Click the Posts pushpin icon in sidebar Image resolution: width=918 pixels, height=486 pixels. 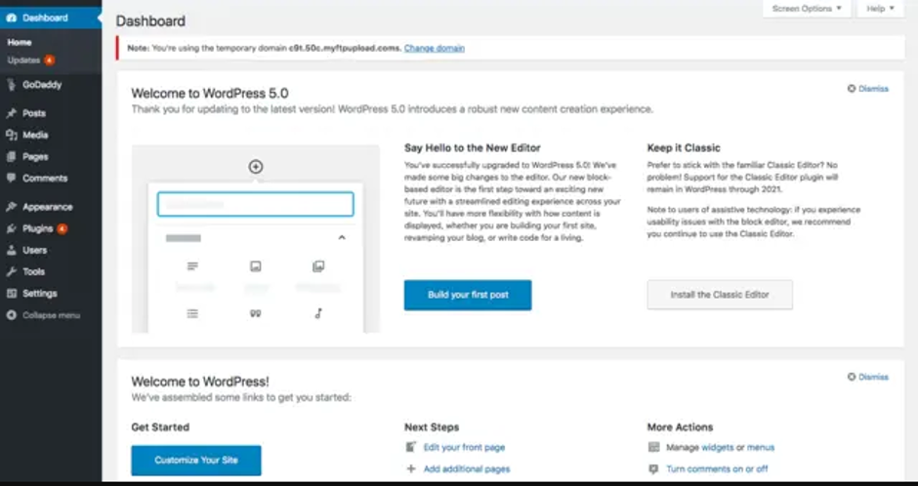[11, 113]
